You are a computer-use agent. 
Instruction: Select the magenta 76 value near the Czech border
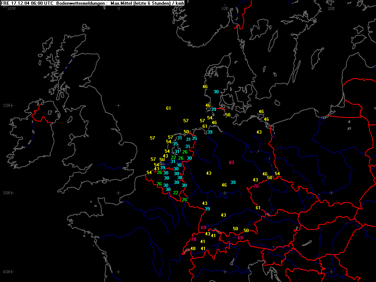tap(256, 186)
